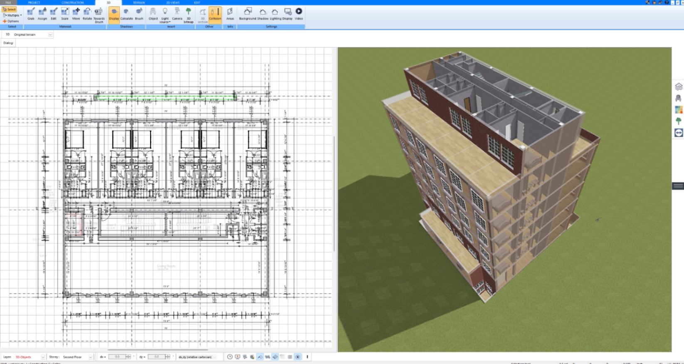Open the FILE menu

pyautogui.click(x=8, y=2)
